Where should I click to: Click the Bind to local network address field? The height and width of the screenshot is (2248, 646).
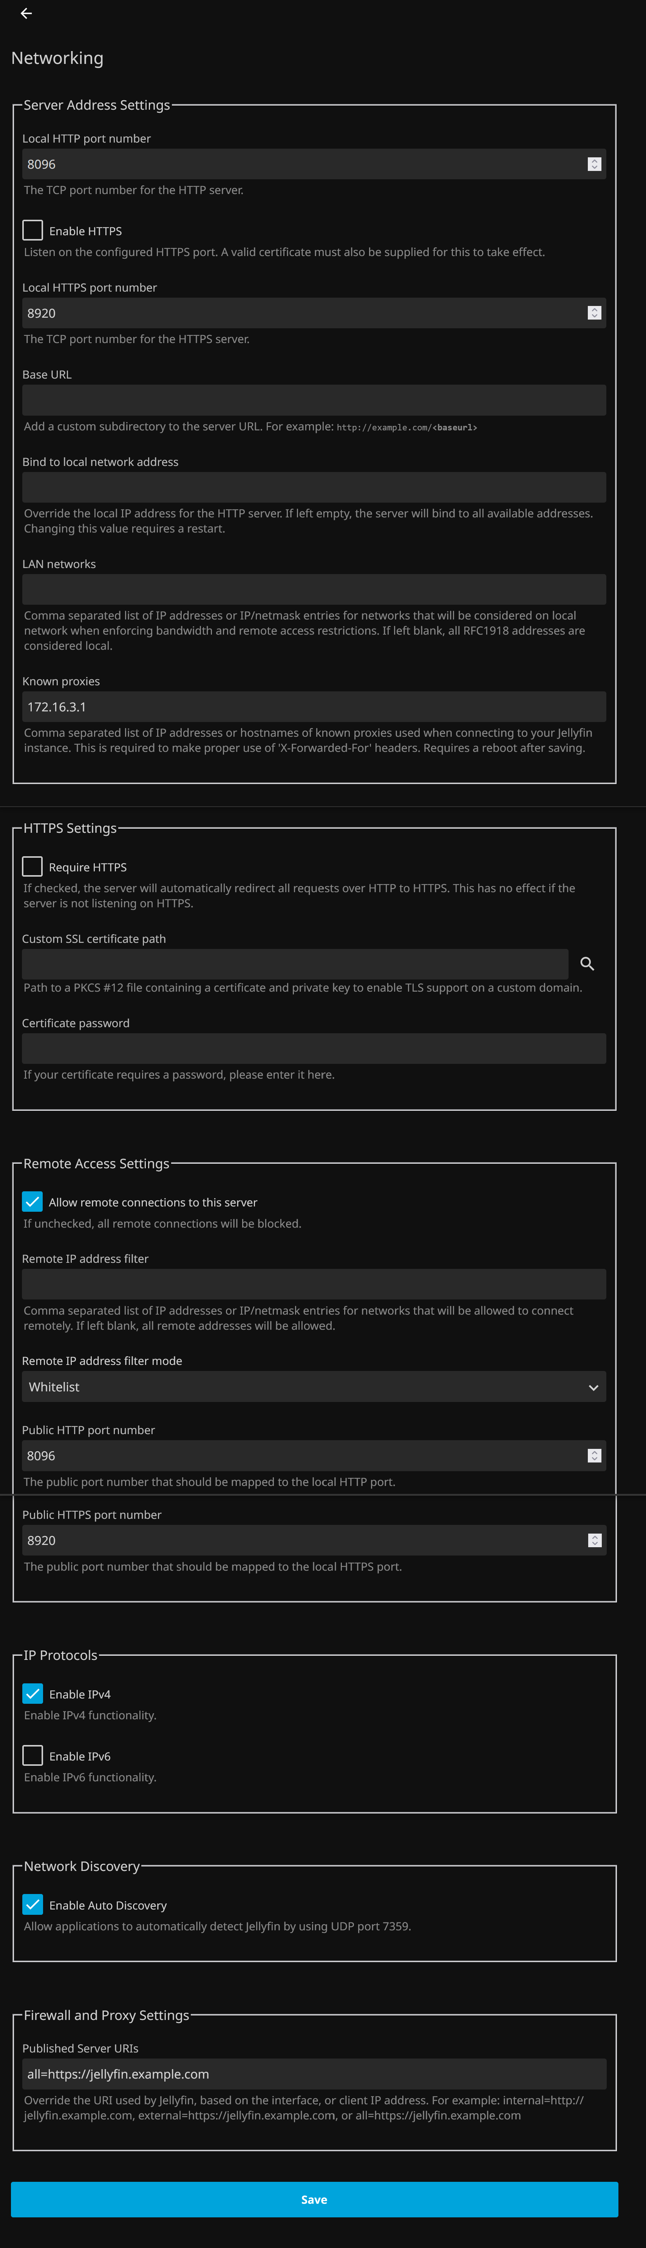pyautogui.click(x=314, y=488)
